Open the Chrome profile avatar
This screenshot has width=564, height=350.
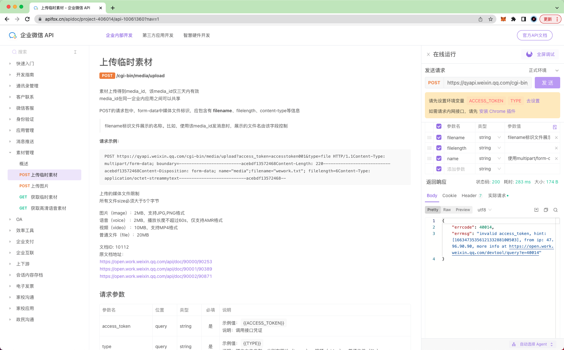[534, 19]
